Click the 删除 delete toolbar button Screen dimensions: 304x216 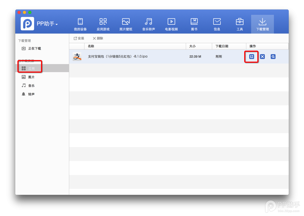click(x=98, y=38)
